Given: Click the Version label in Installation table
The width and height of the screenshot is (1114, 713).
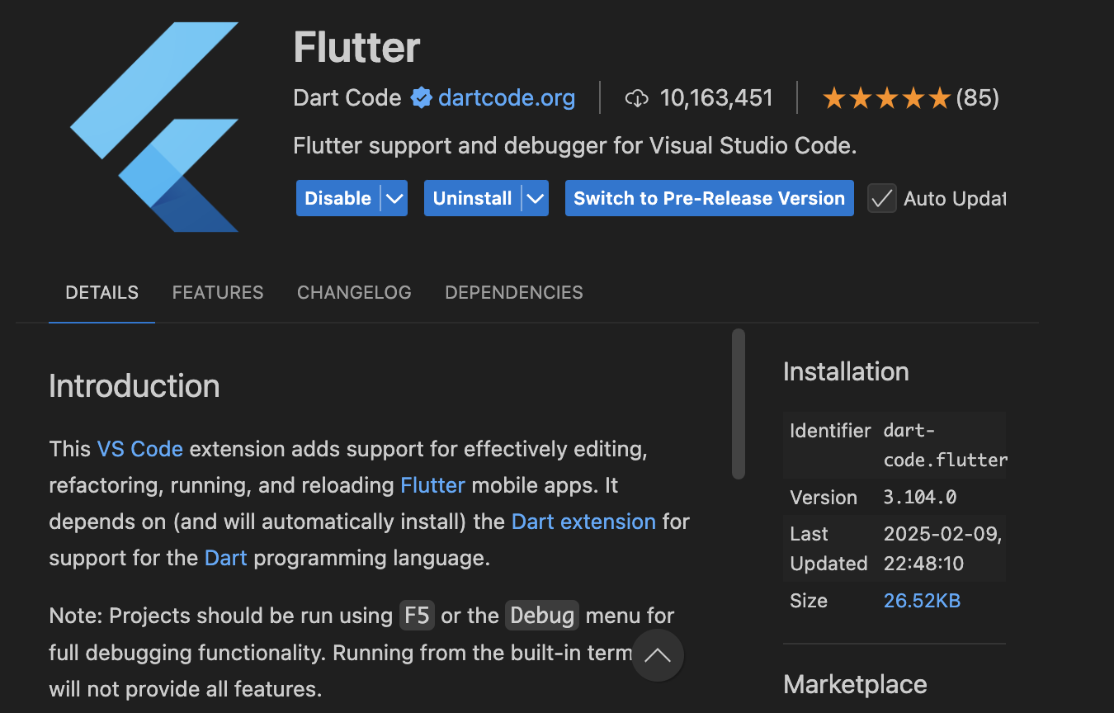Looking at the screenshot, I should [x=824, y=498].
